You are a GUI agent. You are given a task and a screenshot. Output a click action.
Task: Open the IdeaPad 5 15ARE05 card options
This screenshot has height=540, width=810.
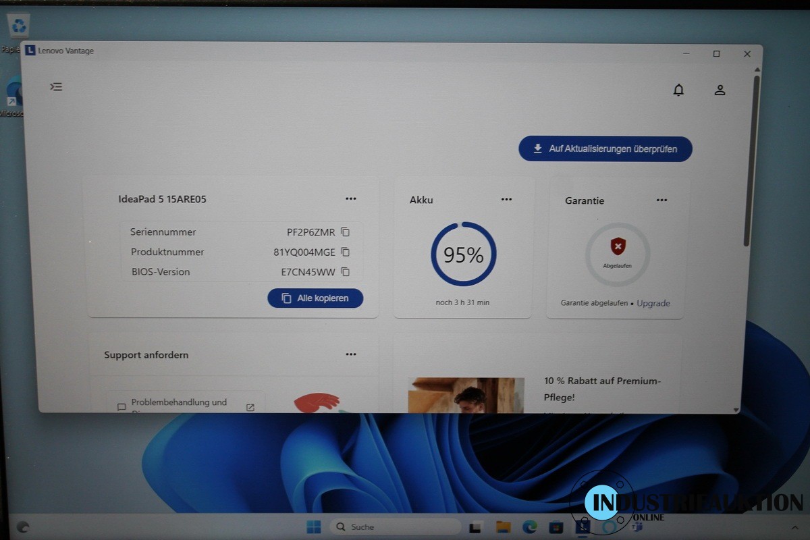[351, 198]
